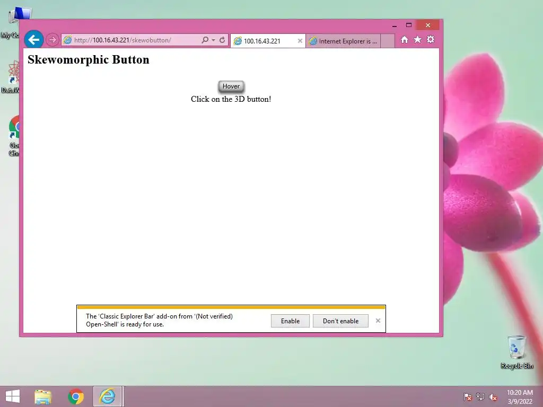Go to the home page icon
Image resolution: width=543 pixels, height=407 pixels.
coord(404,40)
